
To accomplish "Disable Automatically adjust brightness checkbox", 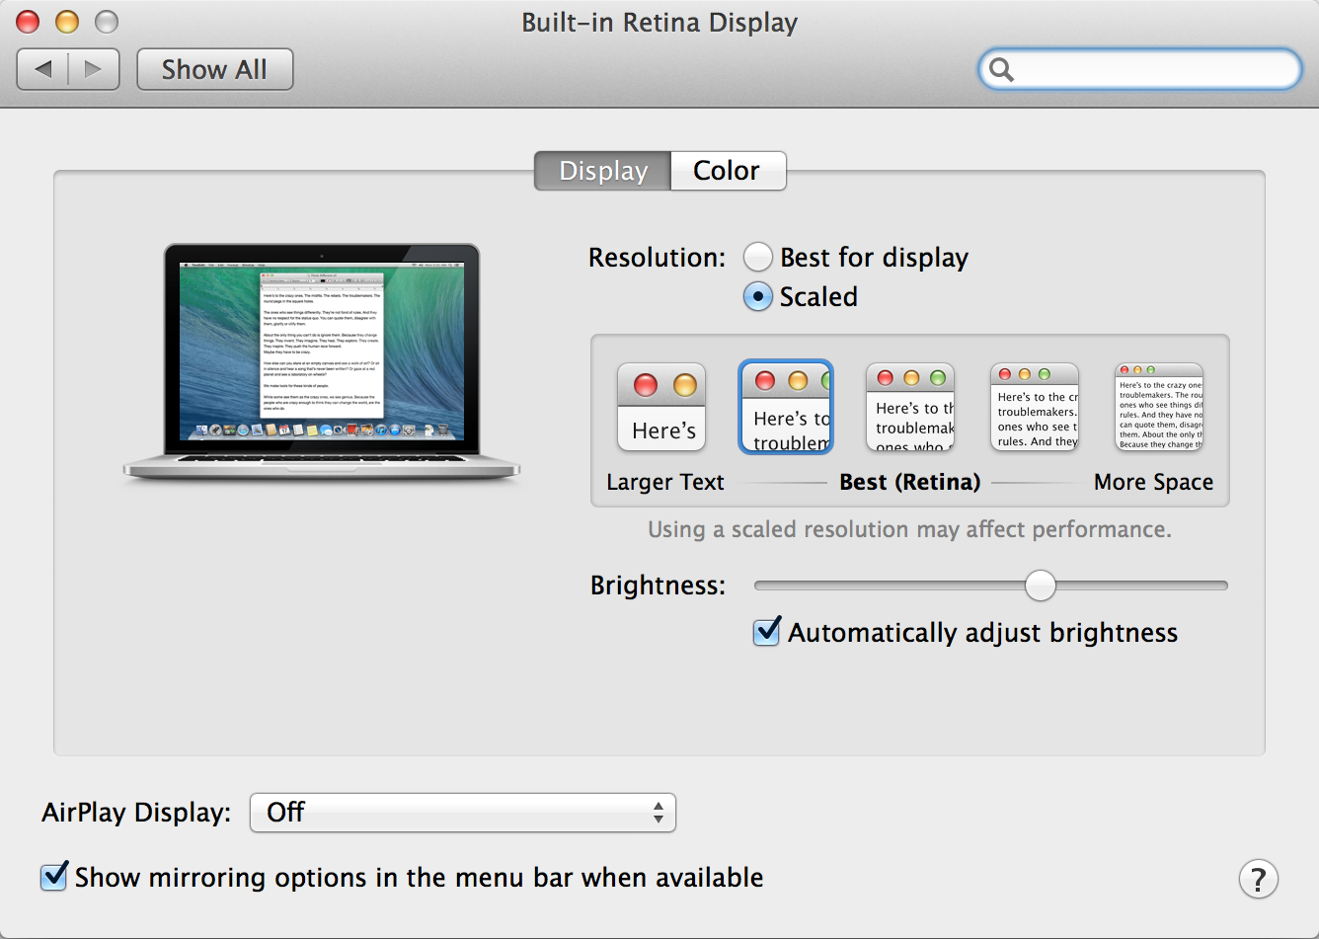I will [767, 632].
